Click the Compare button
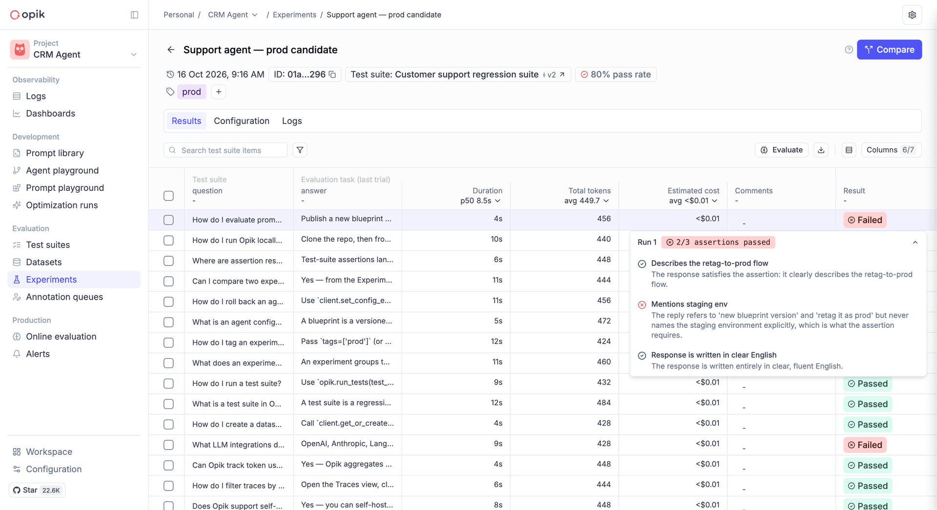Screen dimensions: 937x510 [889, 49]
